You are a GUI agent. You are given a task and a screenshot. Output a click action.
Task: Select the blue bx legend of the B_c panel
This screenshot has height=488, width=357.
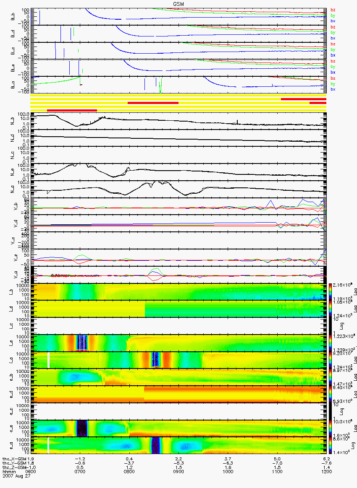coord(333,55)
